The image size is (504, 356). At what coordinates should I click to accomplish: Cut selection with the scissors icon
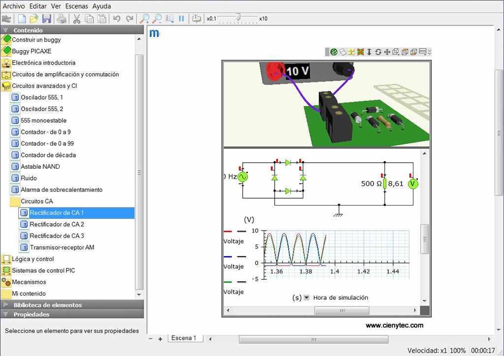click(x=77, y=19)
